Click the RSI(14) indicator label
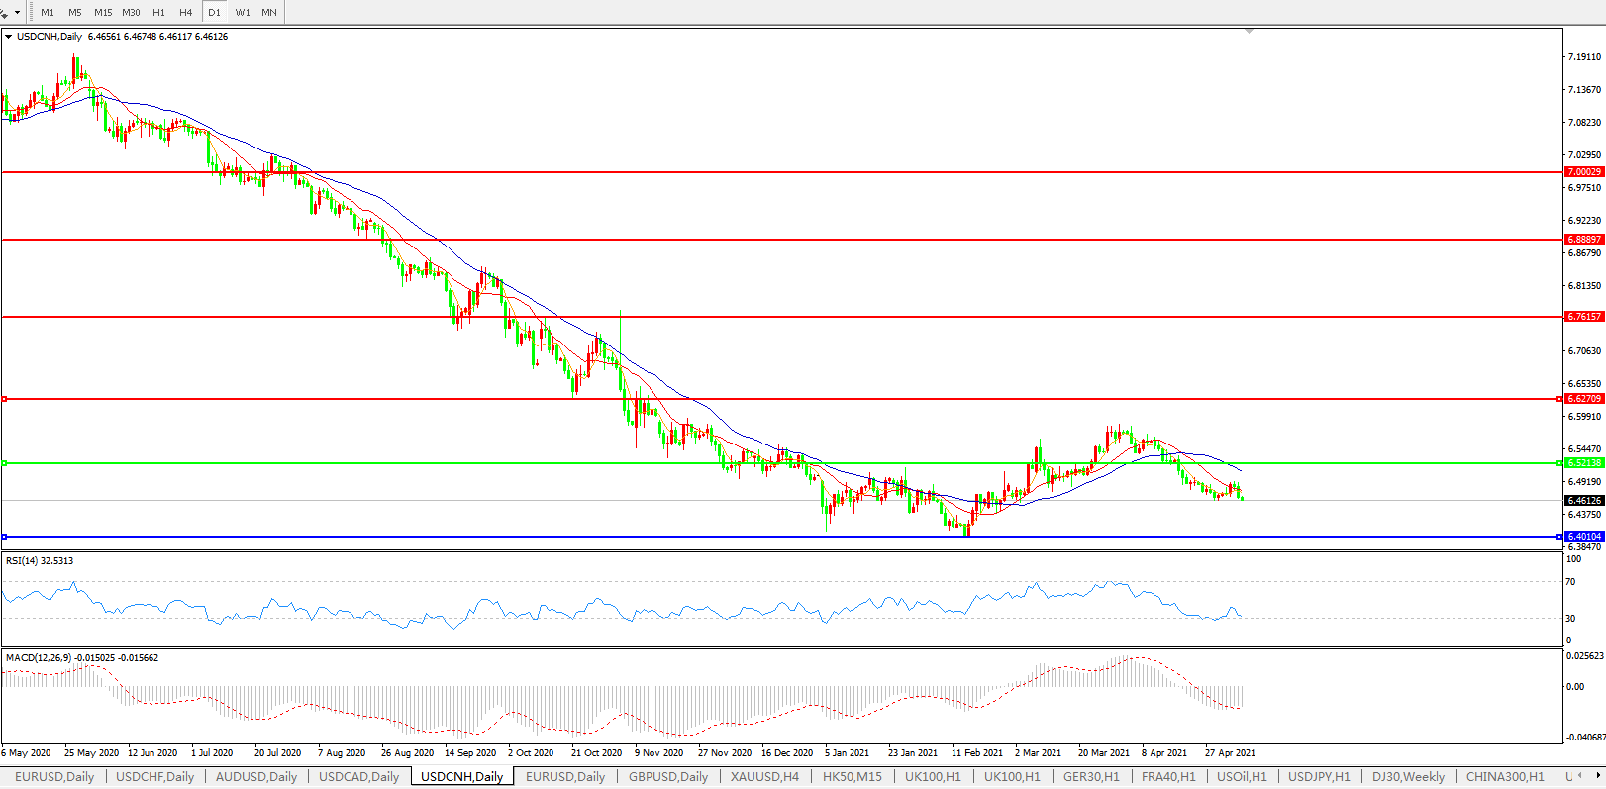The image size is (1606, 789). (40, 561)
